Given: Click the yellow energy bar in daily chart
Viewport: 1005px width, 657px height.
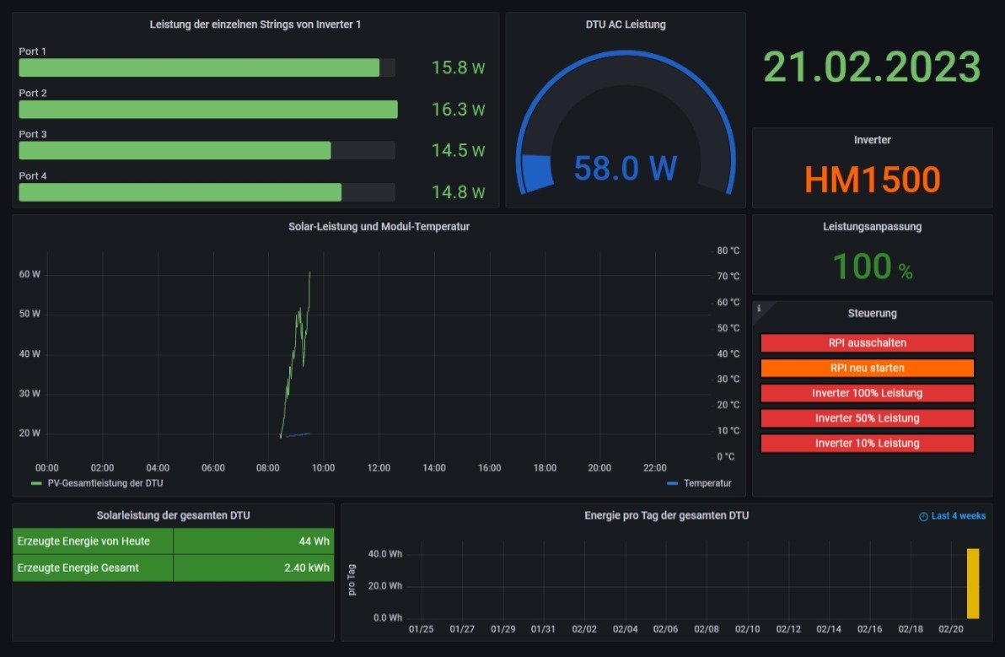Looking at the screenshot, I should (973, 584).
